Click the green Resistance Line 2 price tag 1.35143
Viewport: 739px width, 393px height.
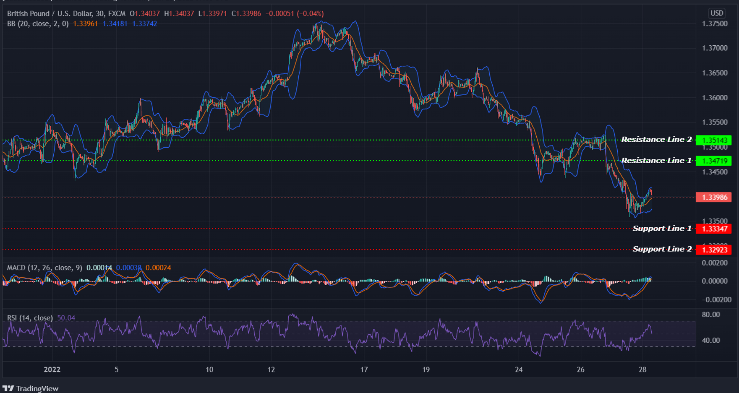(715, 139)
